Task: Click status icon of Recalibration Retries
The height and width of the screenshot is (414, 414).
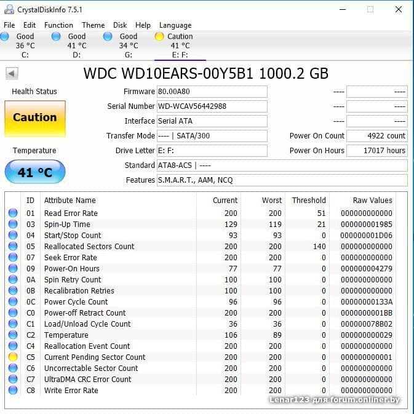Action: 13,290
